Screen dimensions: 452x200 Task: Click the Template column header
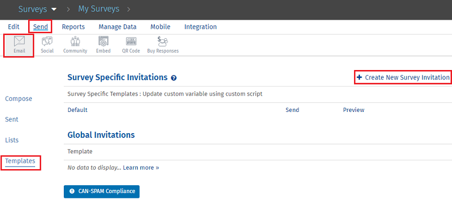point(80,151)
